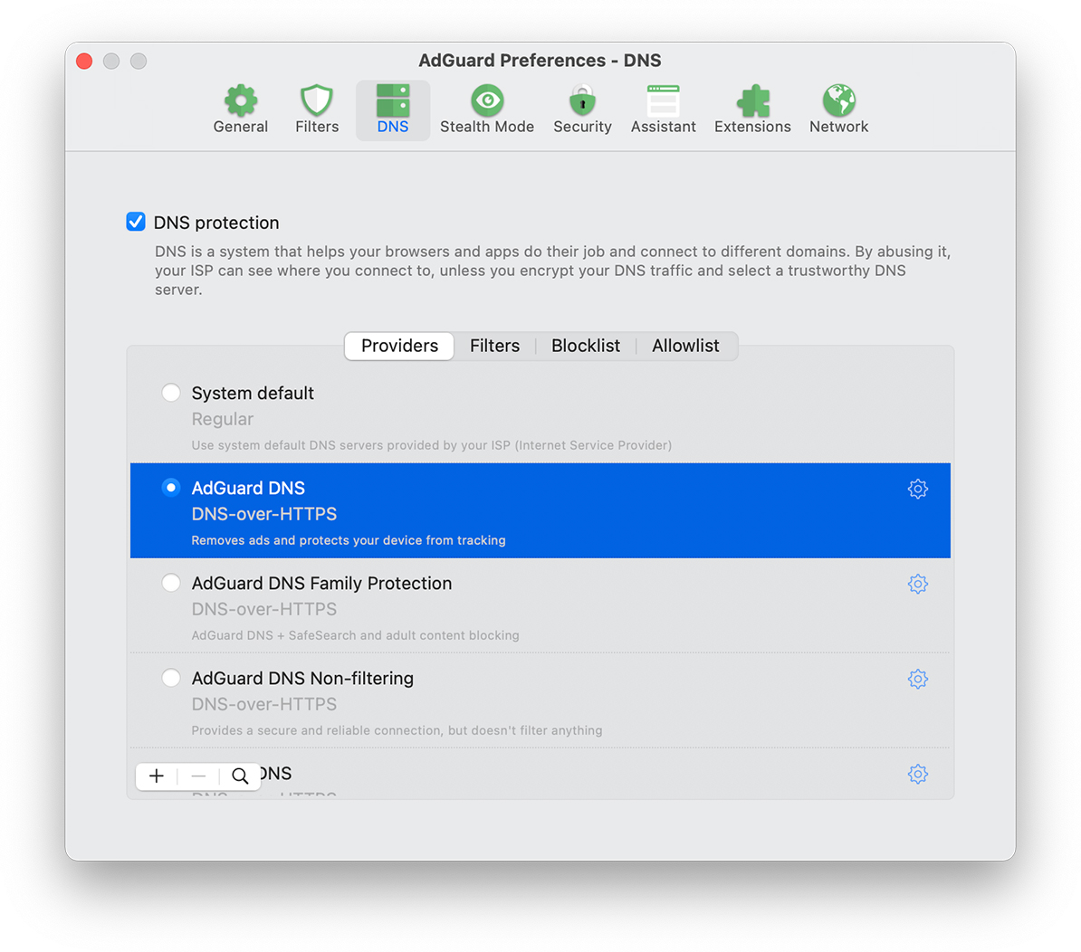Open gear for AdGuard DNS Non-filtering
The width and height of the screenshot is (1081, 952).
pos(917,679)
